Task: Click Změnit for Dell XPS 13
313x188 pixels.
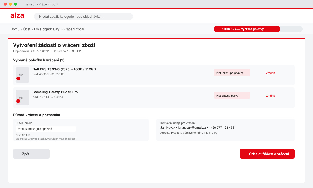Action: coord(270,73)
